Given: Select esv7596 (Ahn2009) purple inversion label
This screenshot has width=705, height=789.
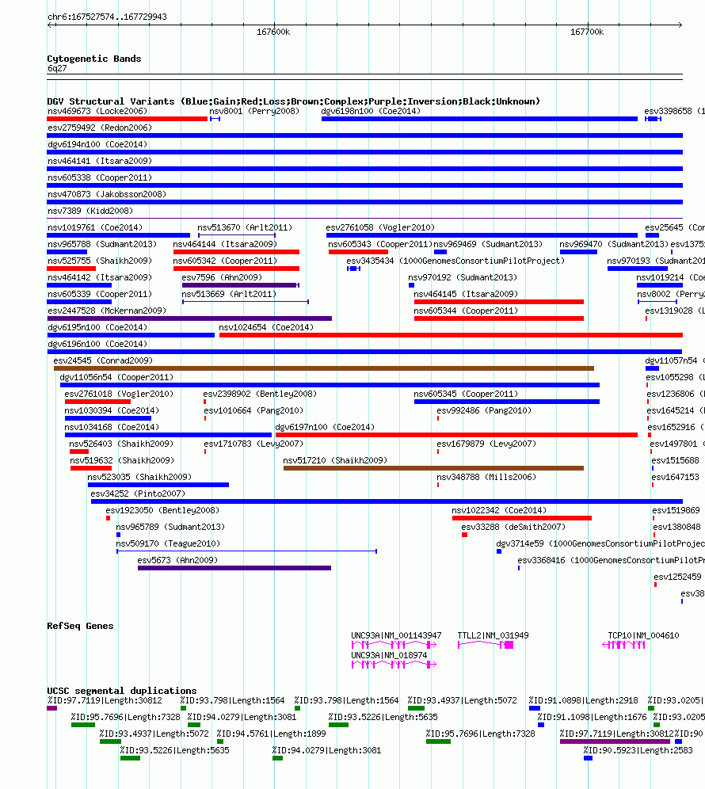Looking at the screenshot, I should [222, 277].
